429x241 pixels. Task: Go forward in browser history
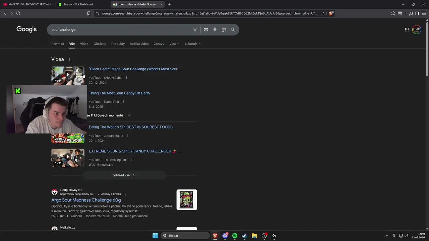coord(11,13)
